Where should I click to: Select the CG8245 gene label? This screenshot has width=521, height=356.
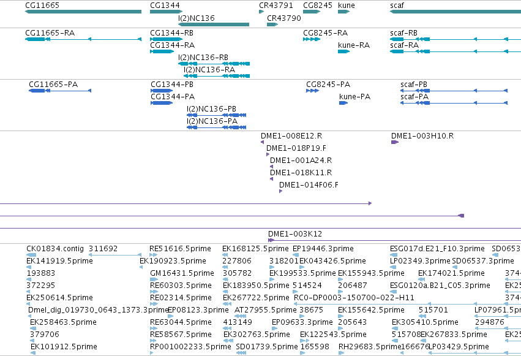pyautogui.click(x=318, y=6)
